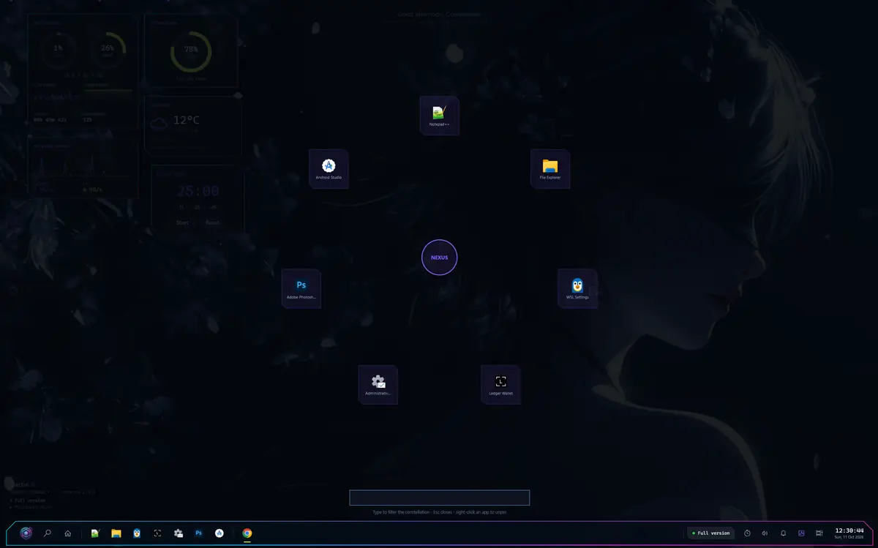Switch to Google Chrome on the taskbar

point(247,533)
